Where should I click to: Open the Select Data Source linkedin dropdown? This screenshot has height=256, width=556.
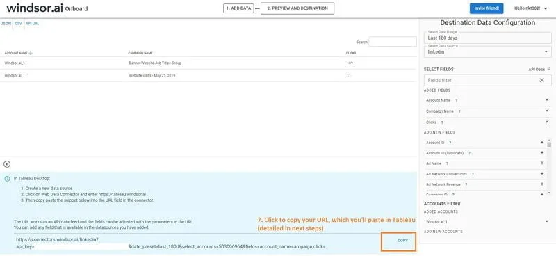pos(488,52)
